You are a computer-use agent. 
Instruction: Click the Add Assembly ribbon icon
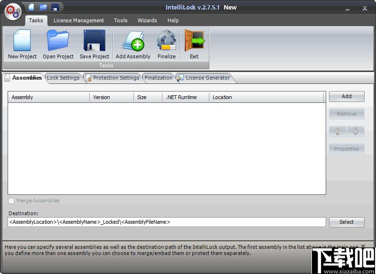[133, 44]
